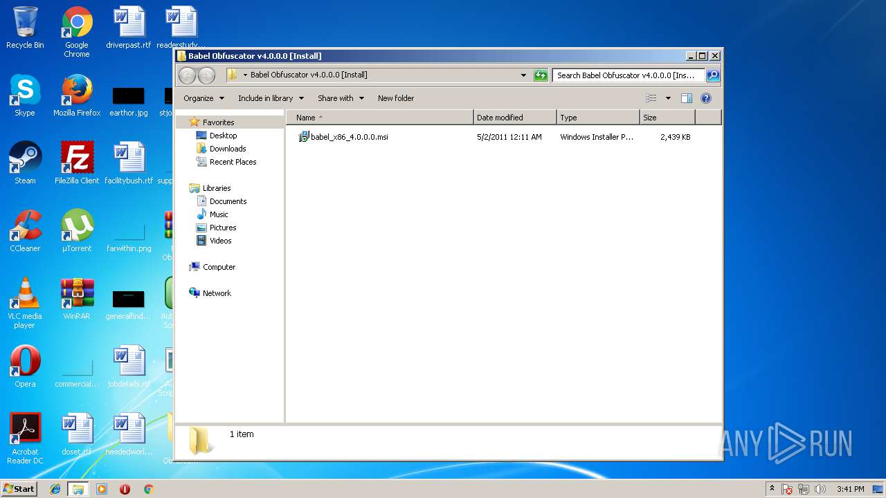Select the Google Chrome desktop shortcut
Screen dimensions: 886x498
[x=77, y=33]
